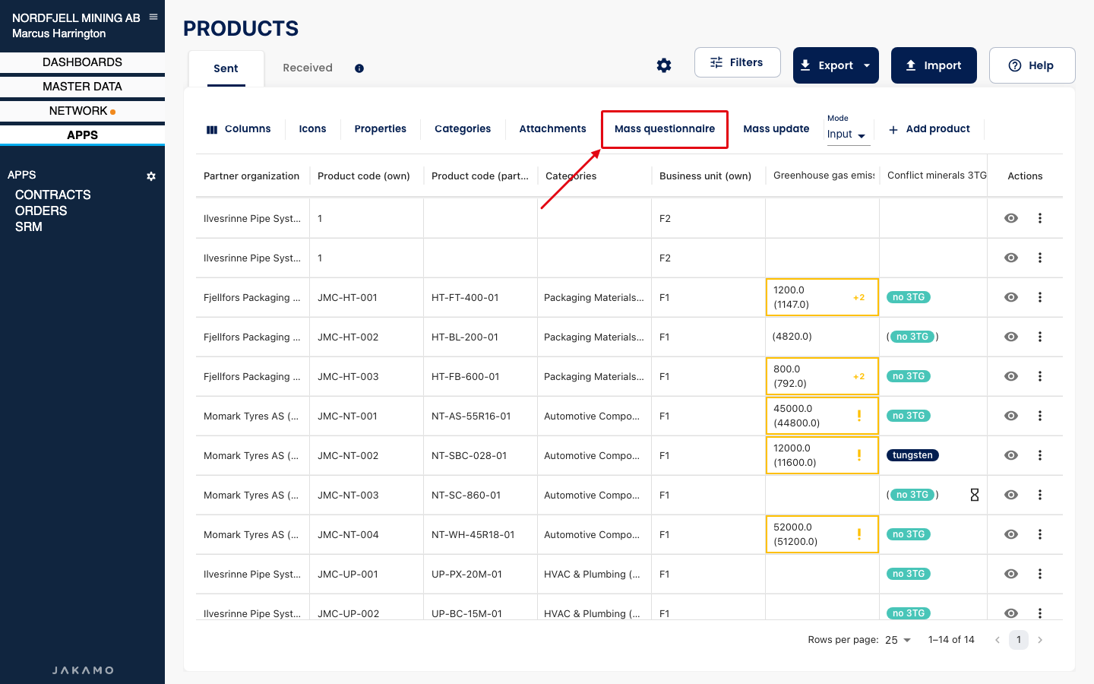Open the Icons toolbar option
The width and height of the screenshot is (1094, 684).
coord(312,129)
